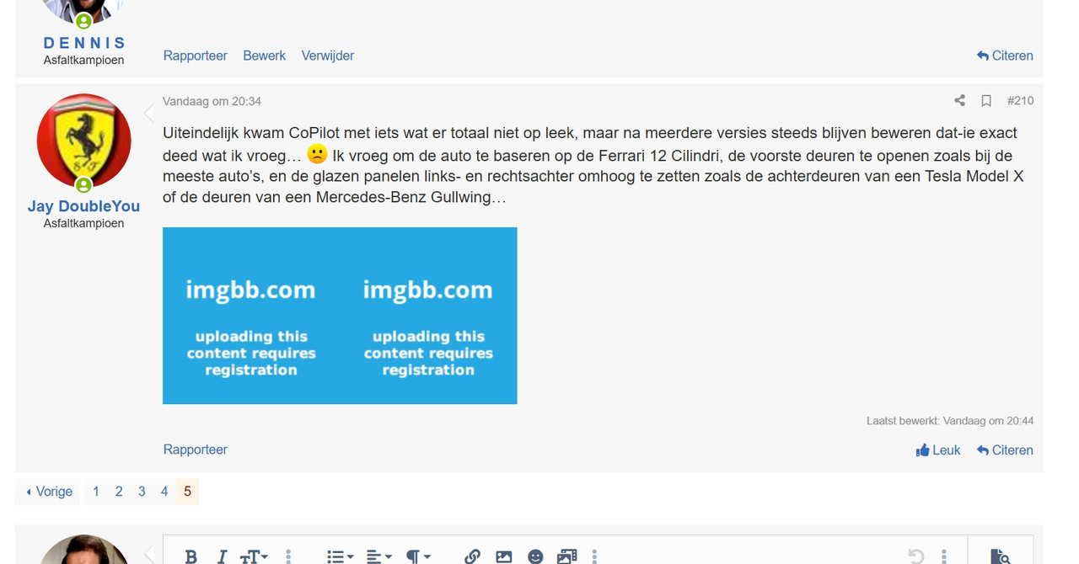Open more text options after font size
Viewport: 1079px width, 564px height.
click(288, 556)
